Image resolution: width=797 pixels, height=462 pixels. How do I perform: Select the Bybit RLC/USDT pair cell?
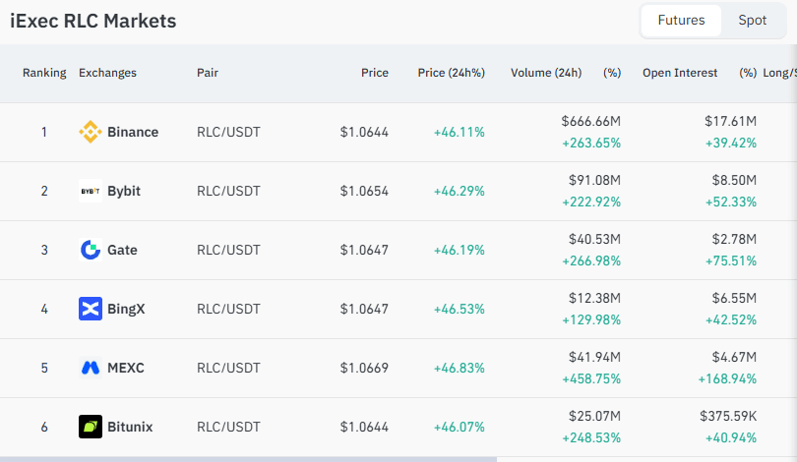click(228, 191)
